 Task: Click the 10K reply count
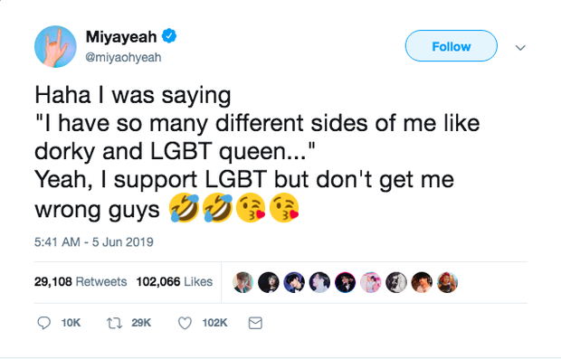pyautogui.click(x=71, y=323)
